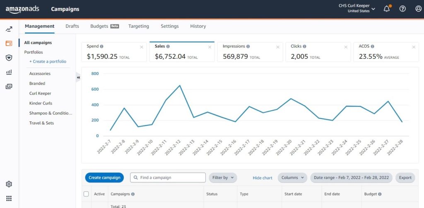This screenshot has height=208, width=424.
Task: Select the campaigns wallet sidebar icon
Action: tap(9, 43)
